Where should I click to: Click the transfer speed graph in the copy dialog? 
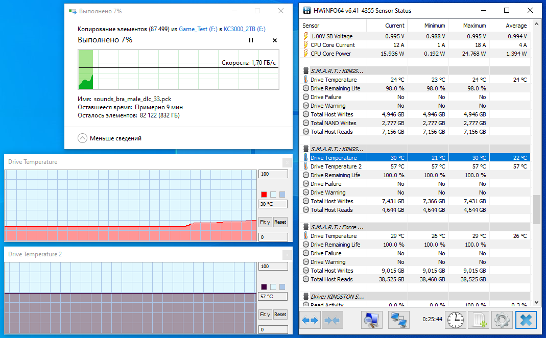[179, 69]
